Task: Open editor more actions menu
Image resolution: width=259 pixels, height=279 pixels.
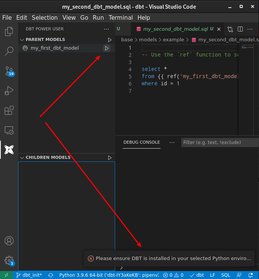Action: coord(250,29)
